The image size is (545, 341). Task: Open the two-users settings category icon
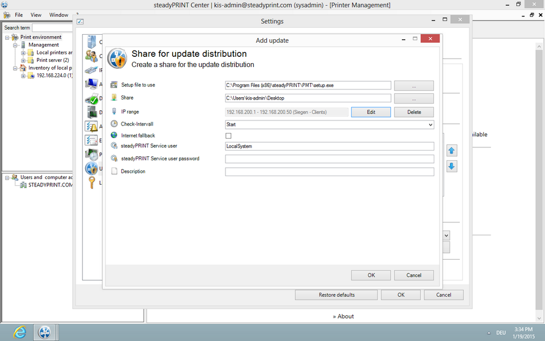tap(91, 56)
